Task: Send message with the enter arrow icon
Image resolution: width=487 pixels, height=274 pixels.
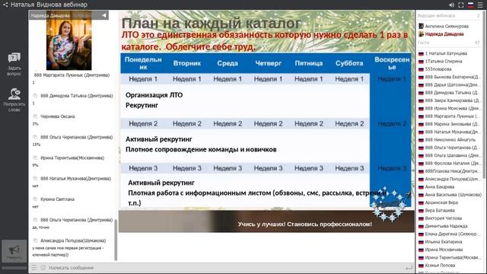Action: pos(409,267)
